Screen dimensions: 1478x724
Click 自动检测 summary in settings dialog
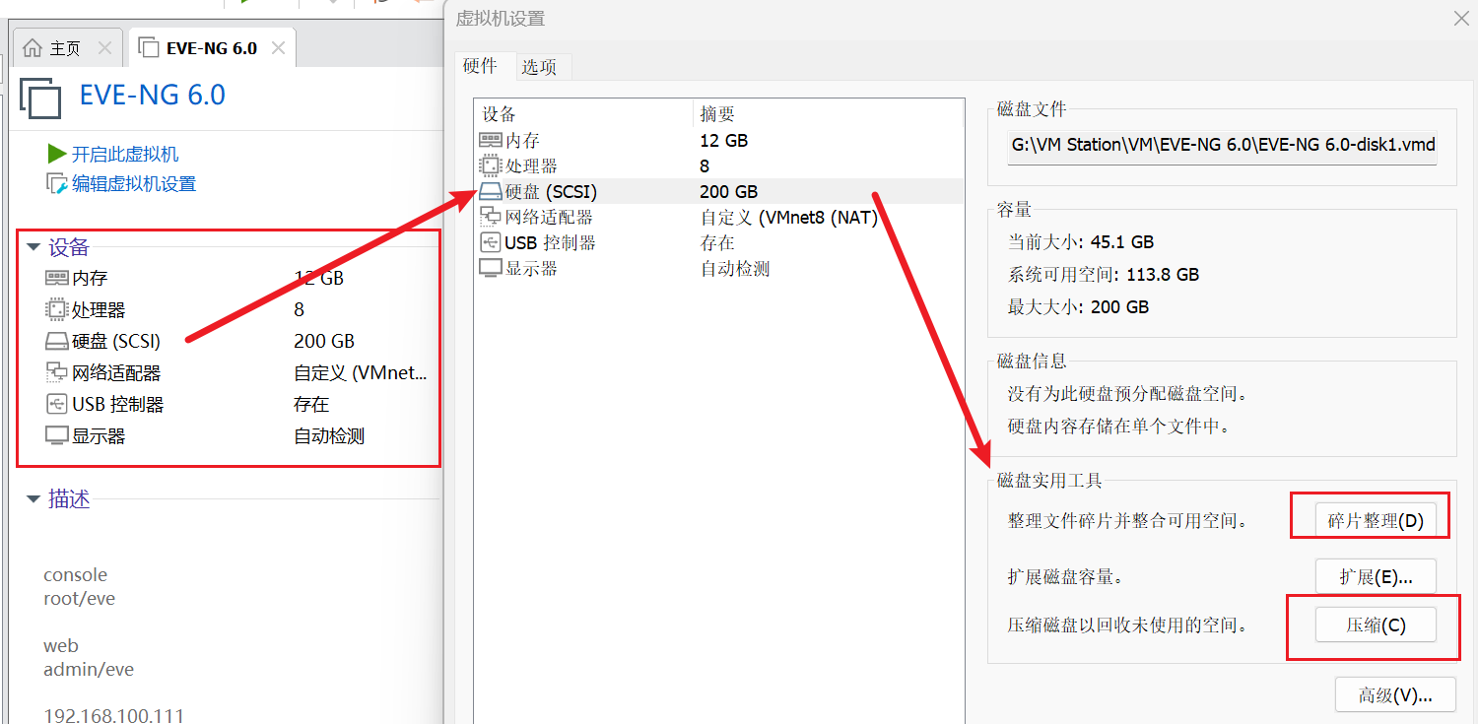point(735,269)
